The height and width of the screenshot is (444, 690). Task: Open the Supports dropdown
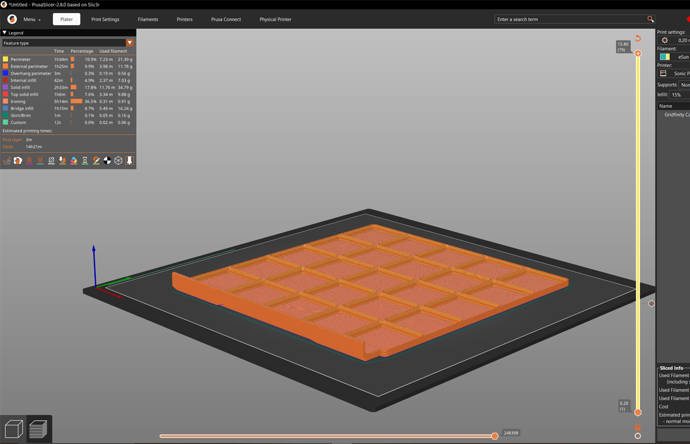tap(684, 84)
